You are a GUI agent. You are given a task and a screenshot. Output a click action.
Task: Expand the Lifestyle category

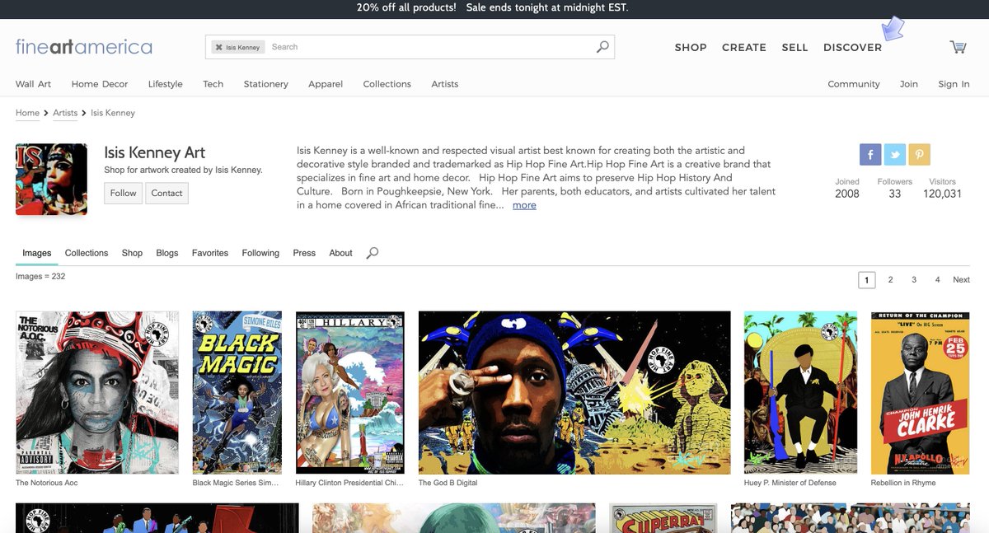click(166, 84)
